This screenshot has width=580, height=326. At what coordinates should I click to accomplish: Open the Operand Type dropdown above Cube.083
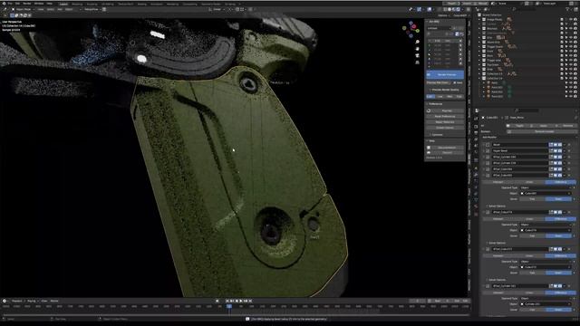click(545, 187)
